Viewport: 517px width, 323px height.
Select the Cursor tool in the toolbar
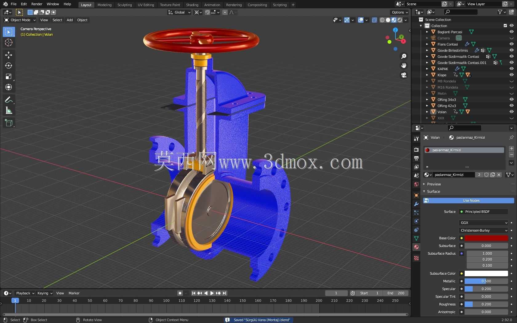(x=9, y=42)
